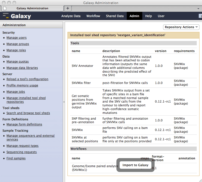This screenshot has width=202, height=182.
Task: Switch to the Analyze Data tab
Action: (x=71, y=16)
